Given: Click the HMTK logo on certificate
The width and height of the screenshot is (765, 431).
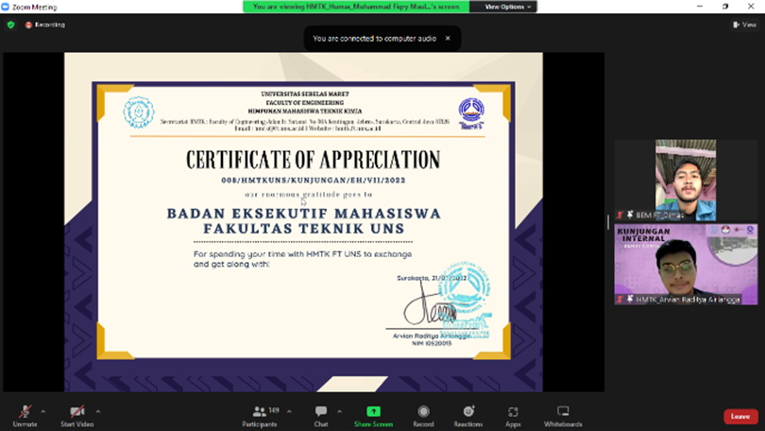Looking at the screenshot, I should [471, 113].
